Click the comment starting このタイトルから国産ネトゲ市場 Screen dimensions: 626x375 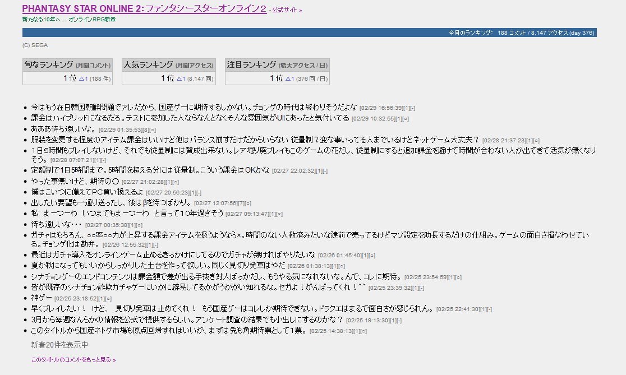point(169,330)
